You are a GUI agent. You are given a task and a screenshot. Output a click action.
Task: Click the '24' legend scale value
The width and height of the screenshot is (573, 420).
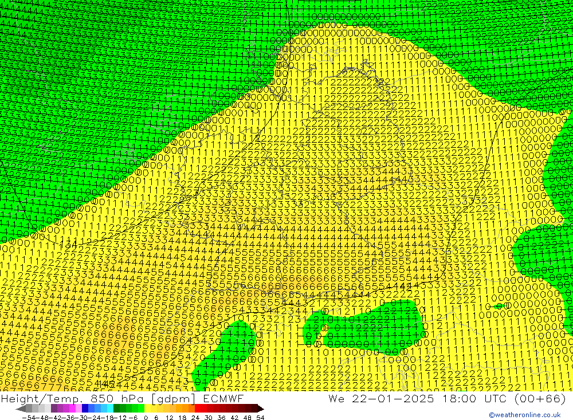[x=195, y=418]
